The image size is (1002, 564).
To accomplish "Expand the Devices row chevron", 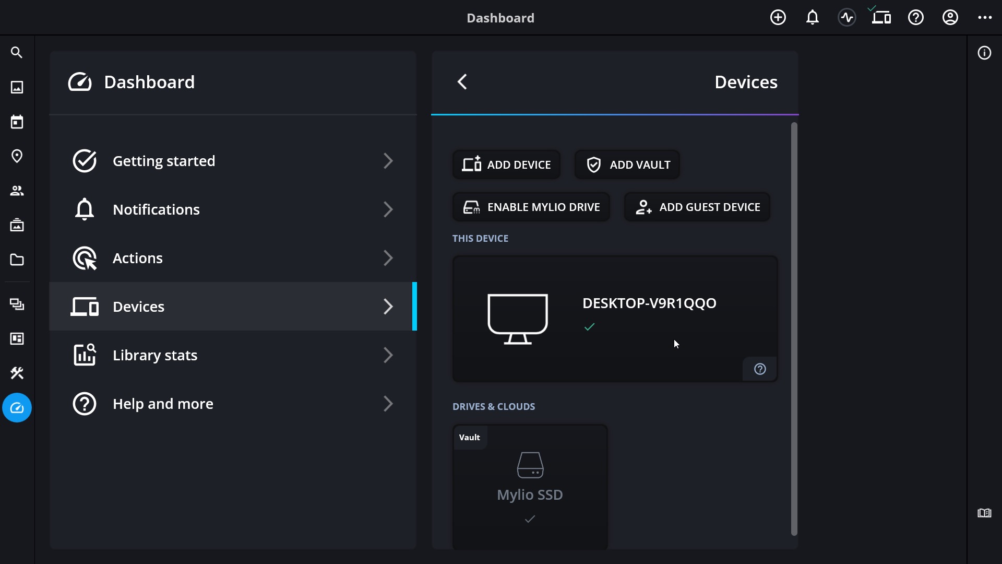I will [x=388, y=307].
